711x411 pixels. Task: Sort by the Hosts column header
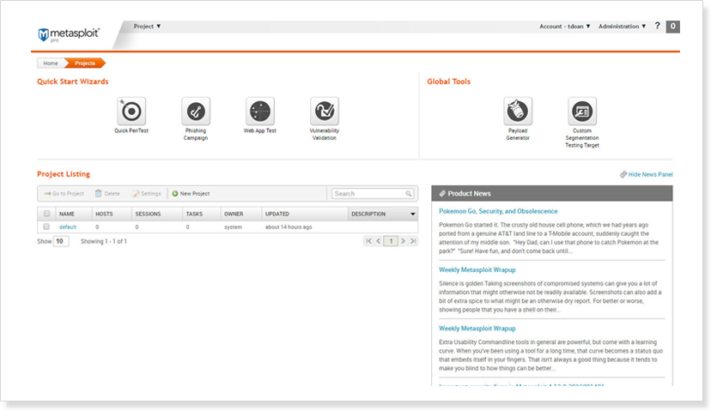pyautogui.click(x=104, y=214)
